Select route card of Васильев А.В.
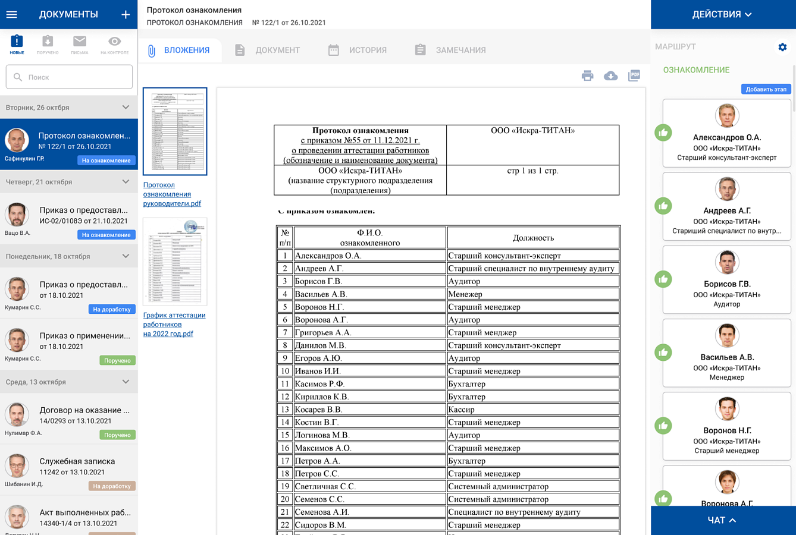Image resolution: width=796 pixels, height=535 pixels. click(726, 353)
